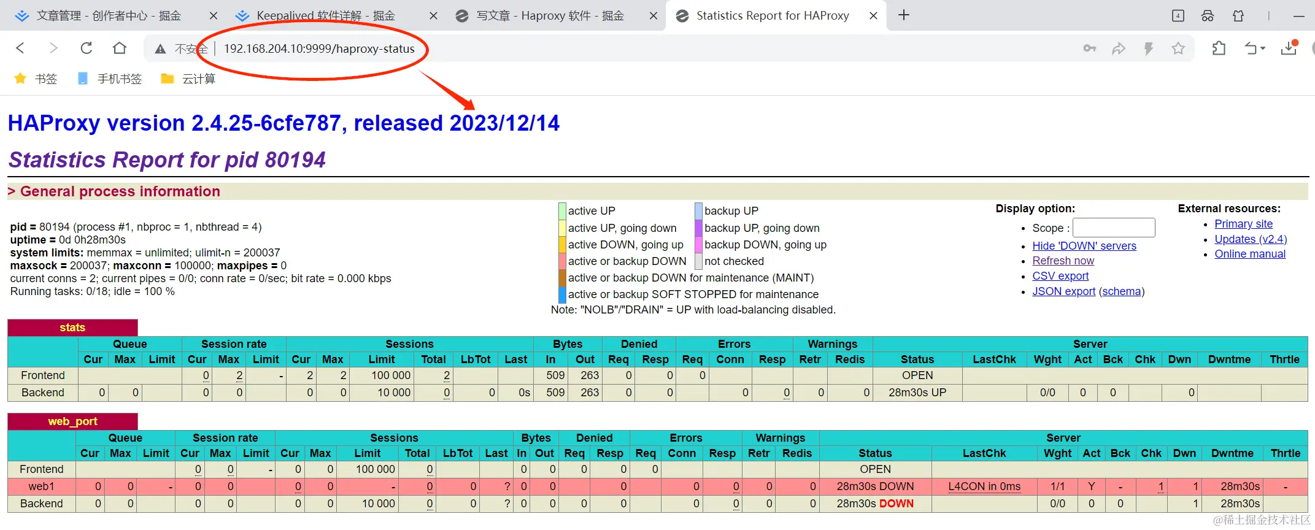Click the browser forward arrow
Screen dimensions: 1315x530
coord(53,48)
